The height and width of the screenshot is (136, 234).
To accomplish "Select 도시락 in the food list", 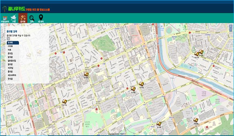I will pyautogui.click(x=13, y=43).
